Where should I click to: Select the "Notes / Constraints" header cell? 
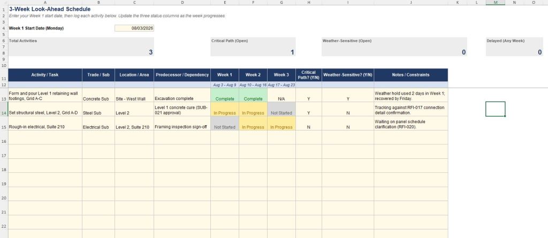coord(410,75)
